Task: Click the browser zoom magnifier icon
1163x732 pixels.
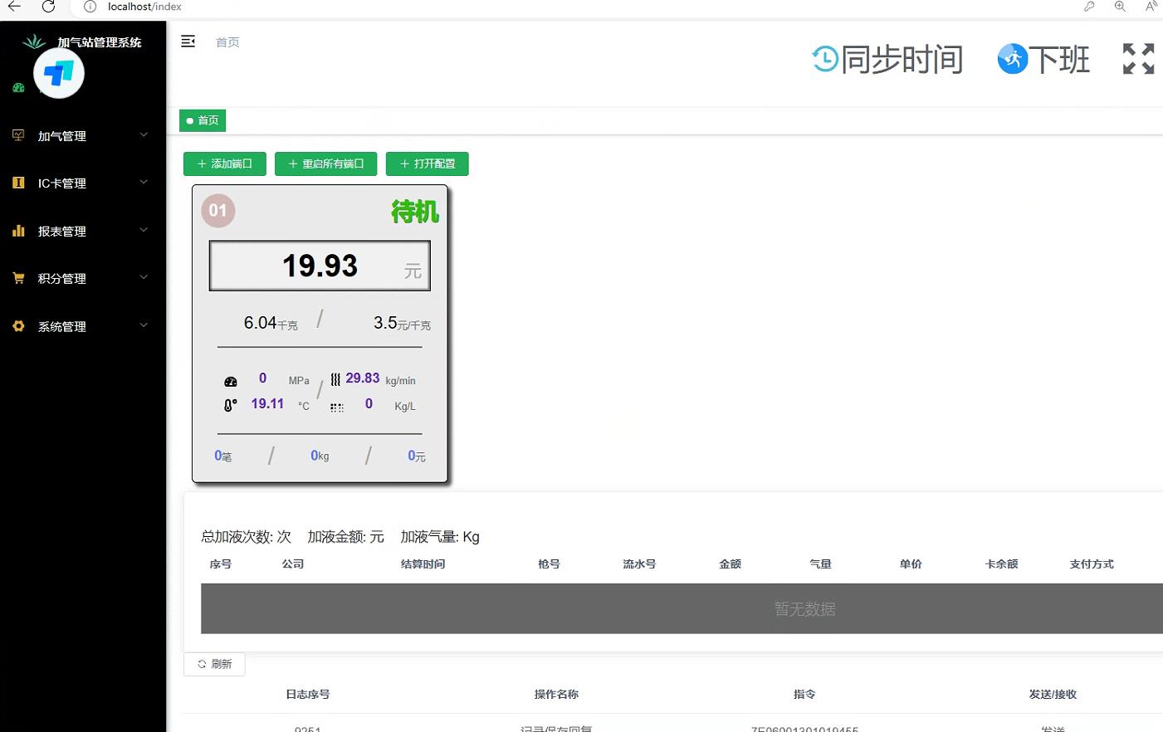Action: tap(1120, 7)
